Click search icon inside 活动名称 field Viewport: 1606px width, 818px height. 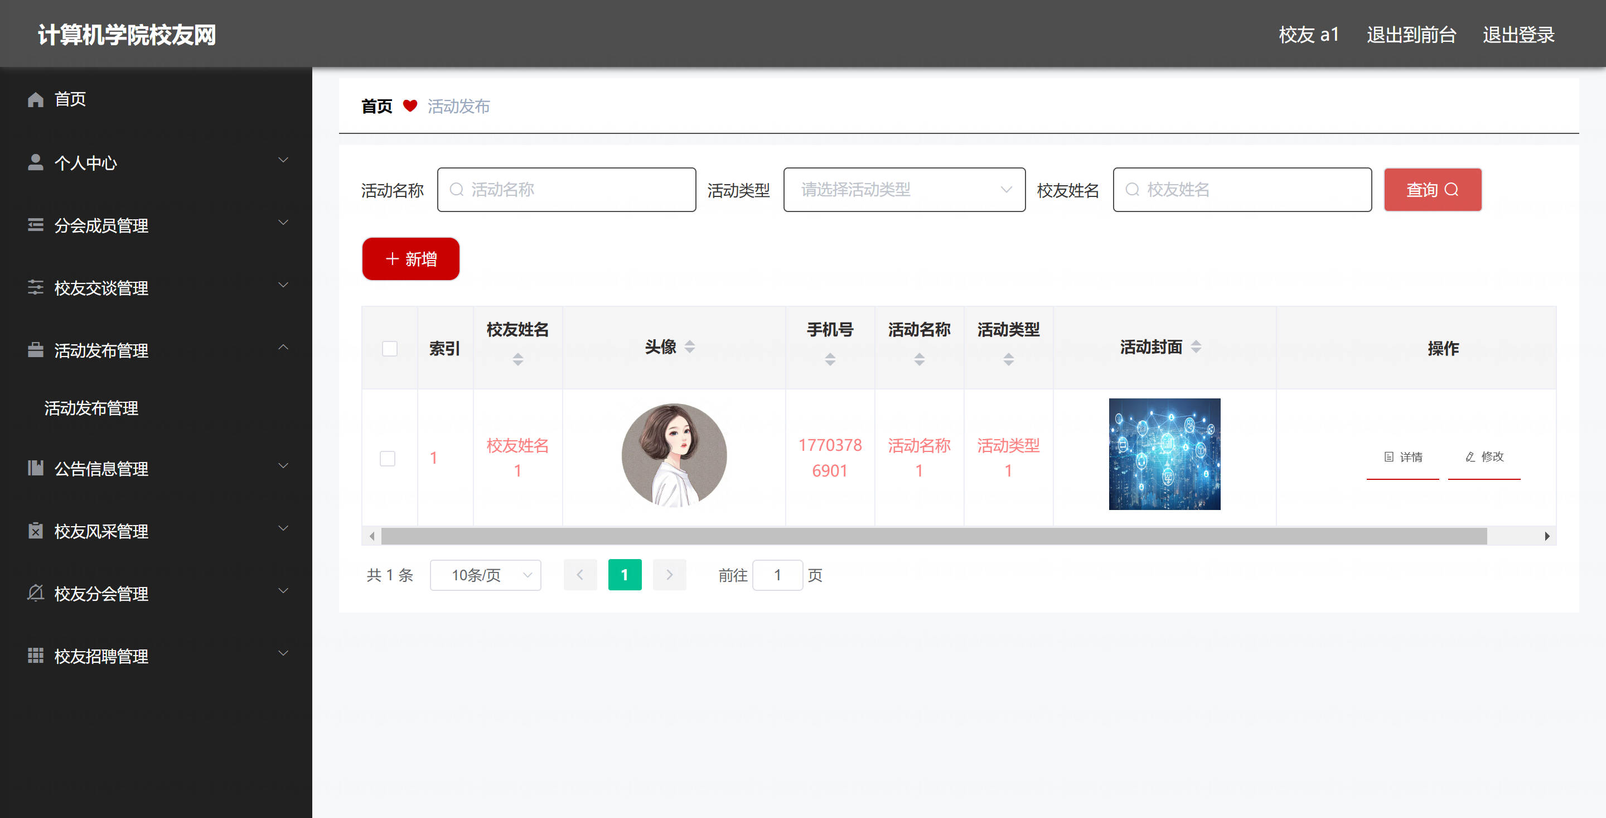click(456, 190)
